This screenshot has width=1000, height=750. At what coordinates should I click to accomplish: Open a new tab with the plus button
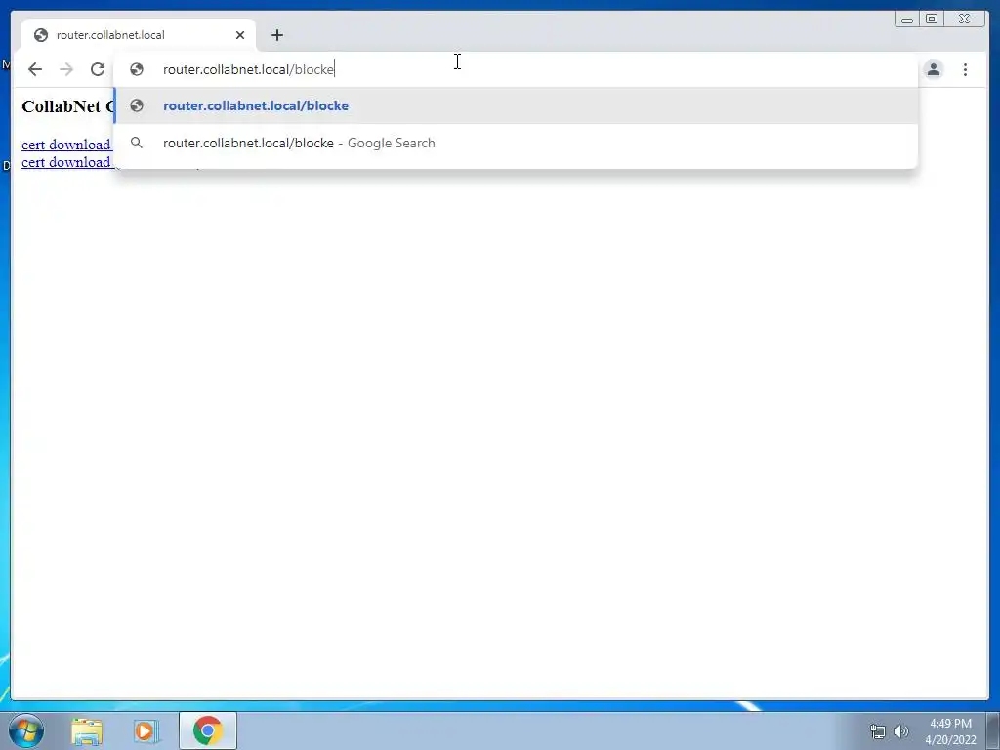tap(276, 35)
